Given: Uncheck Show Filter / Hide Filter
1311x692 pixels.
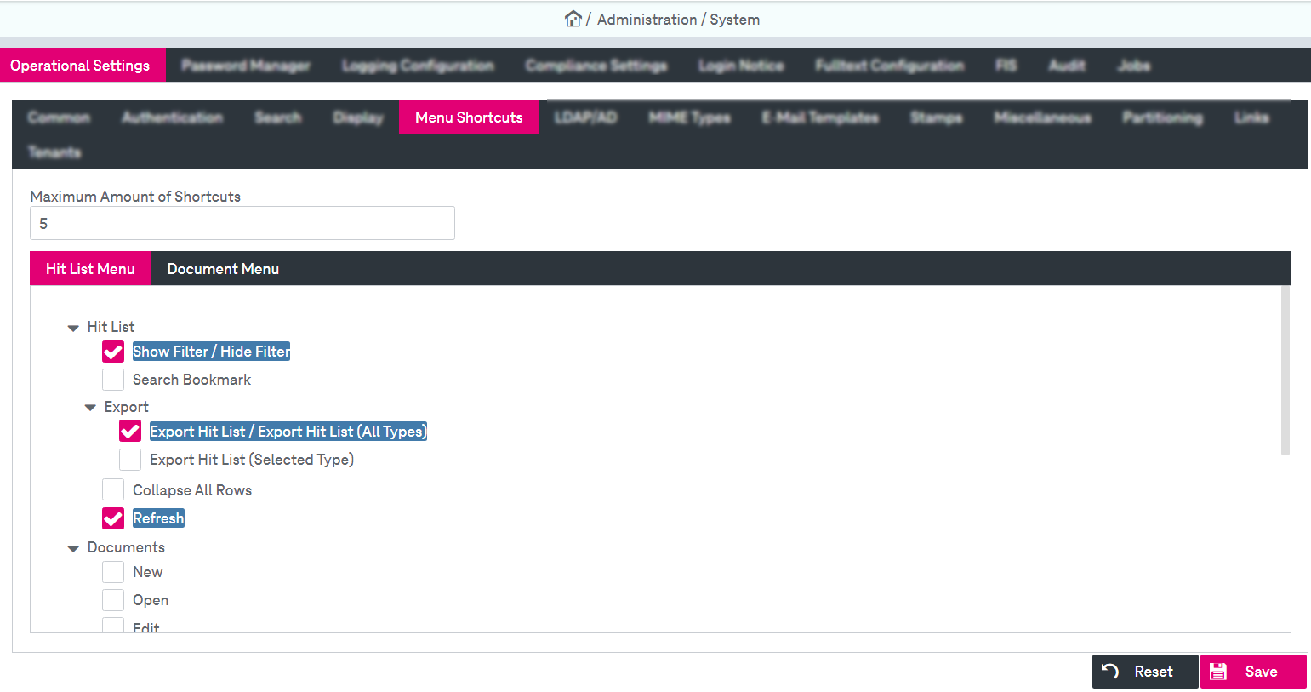Looking at the screenshot, I should click(113, 352).
